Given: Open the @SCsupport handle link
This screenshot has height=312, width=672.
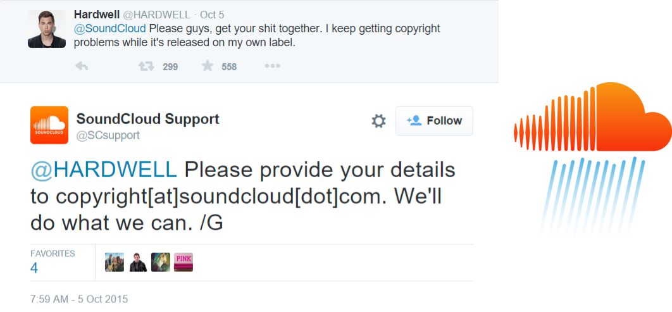Looking at the screenshot, I should pyautogui.click(x=108, y=135).
